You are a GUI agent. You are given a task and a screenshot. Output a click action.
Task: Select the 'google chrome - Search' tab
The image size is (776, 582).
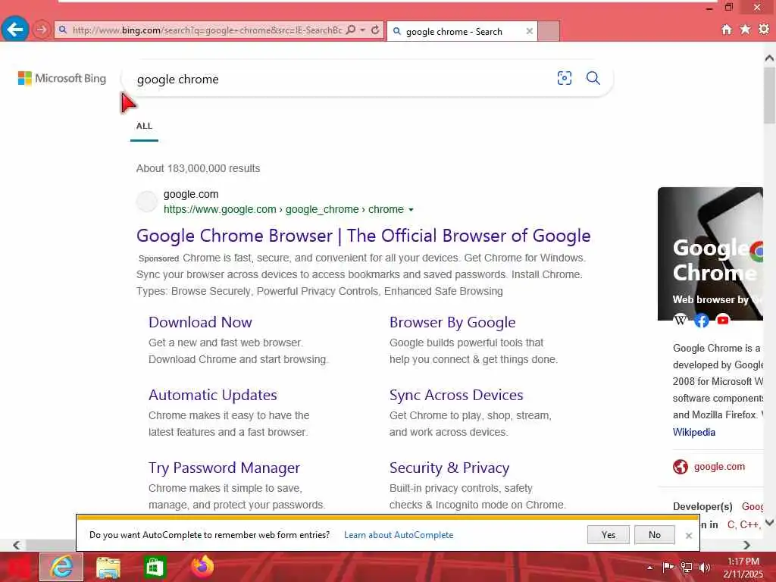pos(462,31)
